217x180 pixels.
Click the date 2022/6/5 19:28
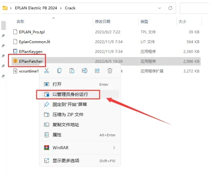coord(109,61)
